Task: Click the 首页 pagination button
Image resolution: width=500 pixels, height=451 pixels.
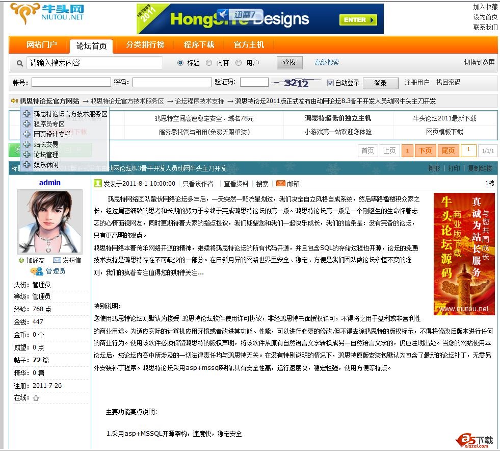Action: [367, 151]
